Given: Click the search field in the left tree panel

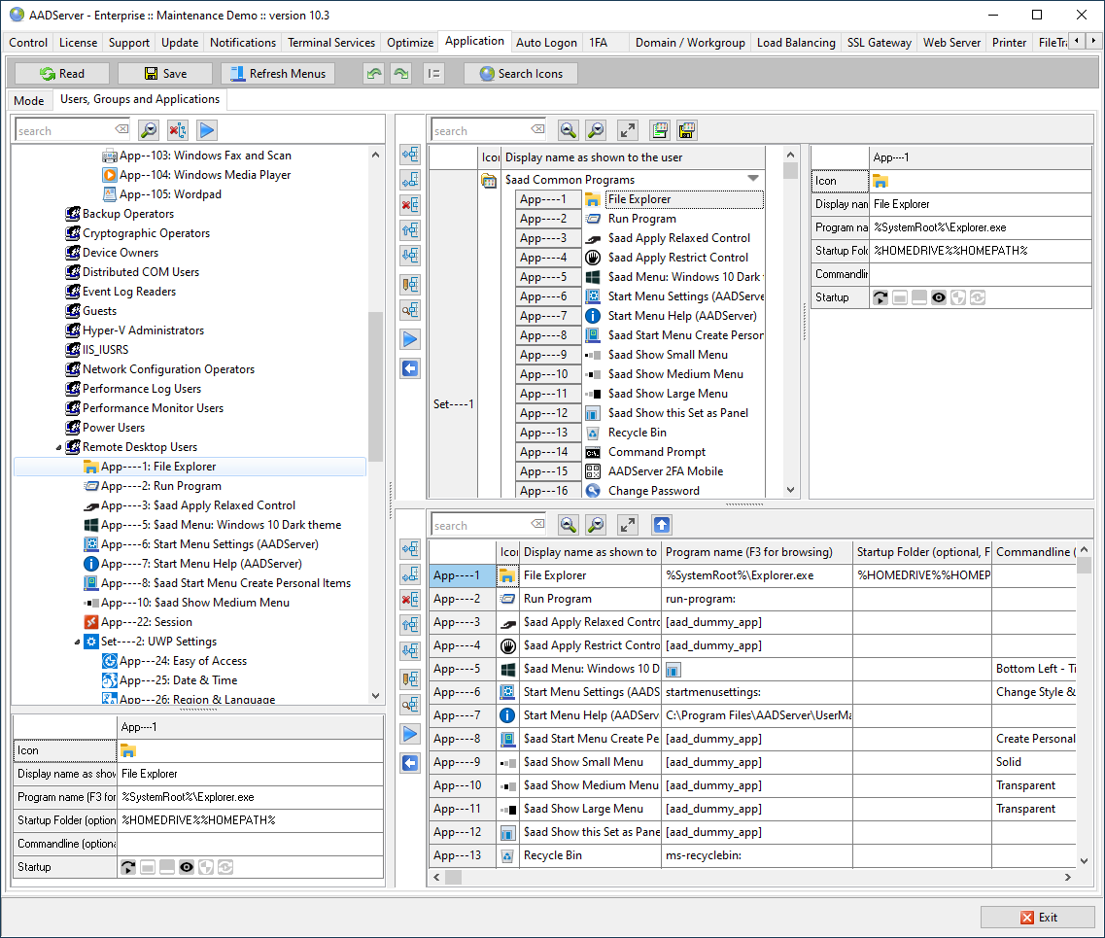Looking at the screenshot, I should point(63,130).
